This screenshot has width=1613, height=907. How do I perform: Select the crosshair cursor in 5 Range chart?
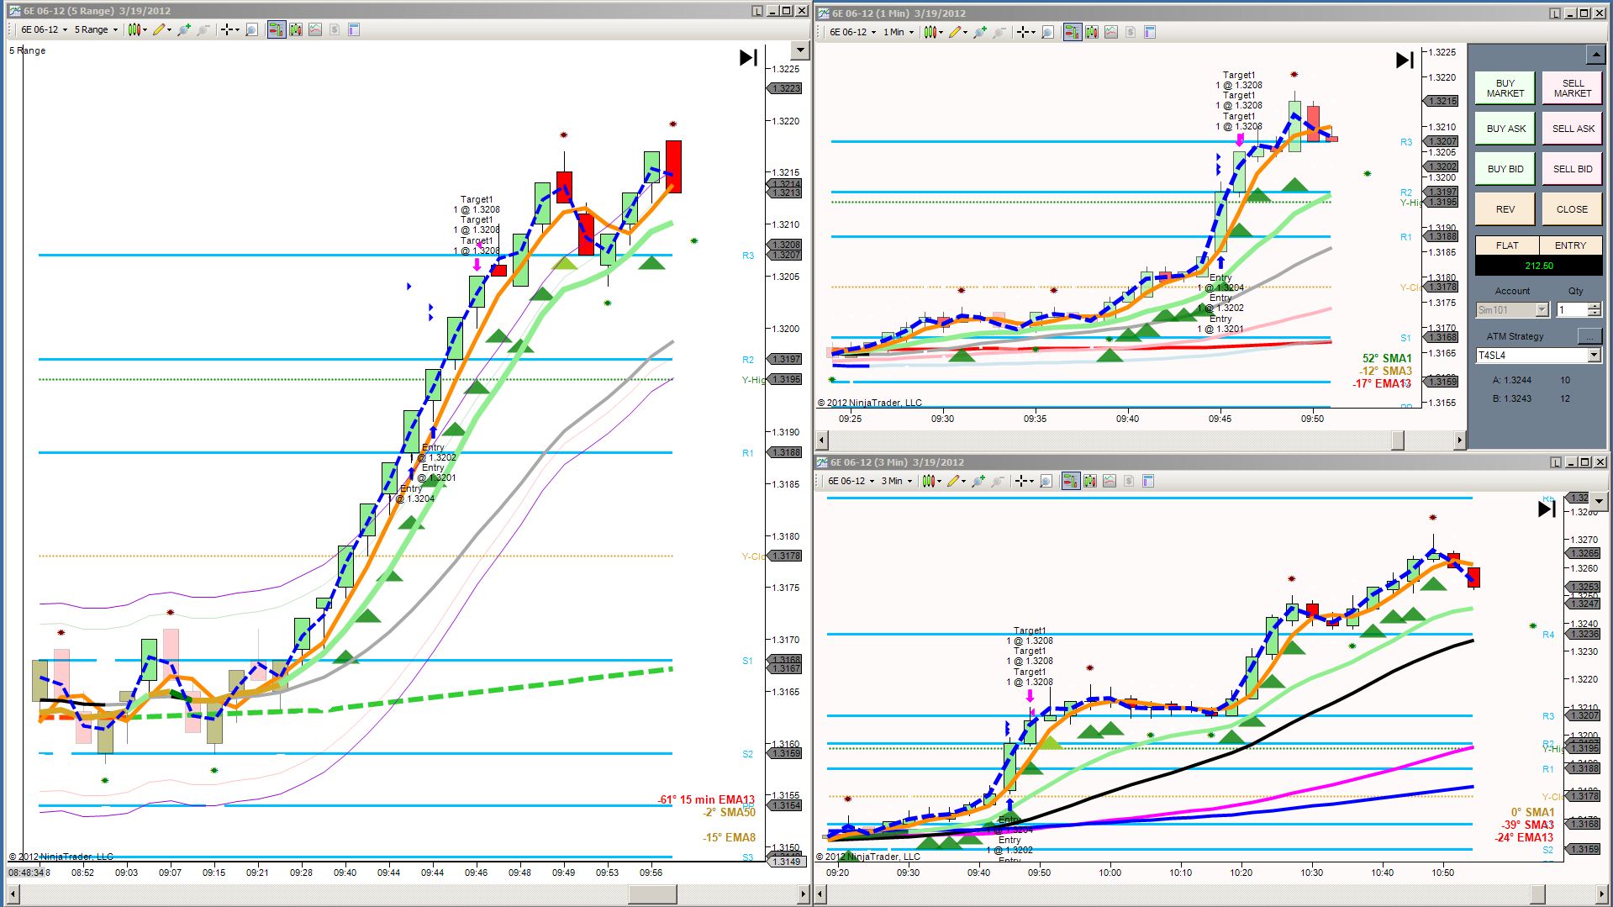click(229, 29)
